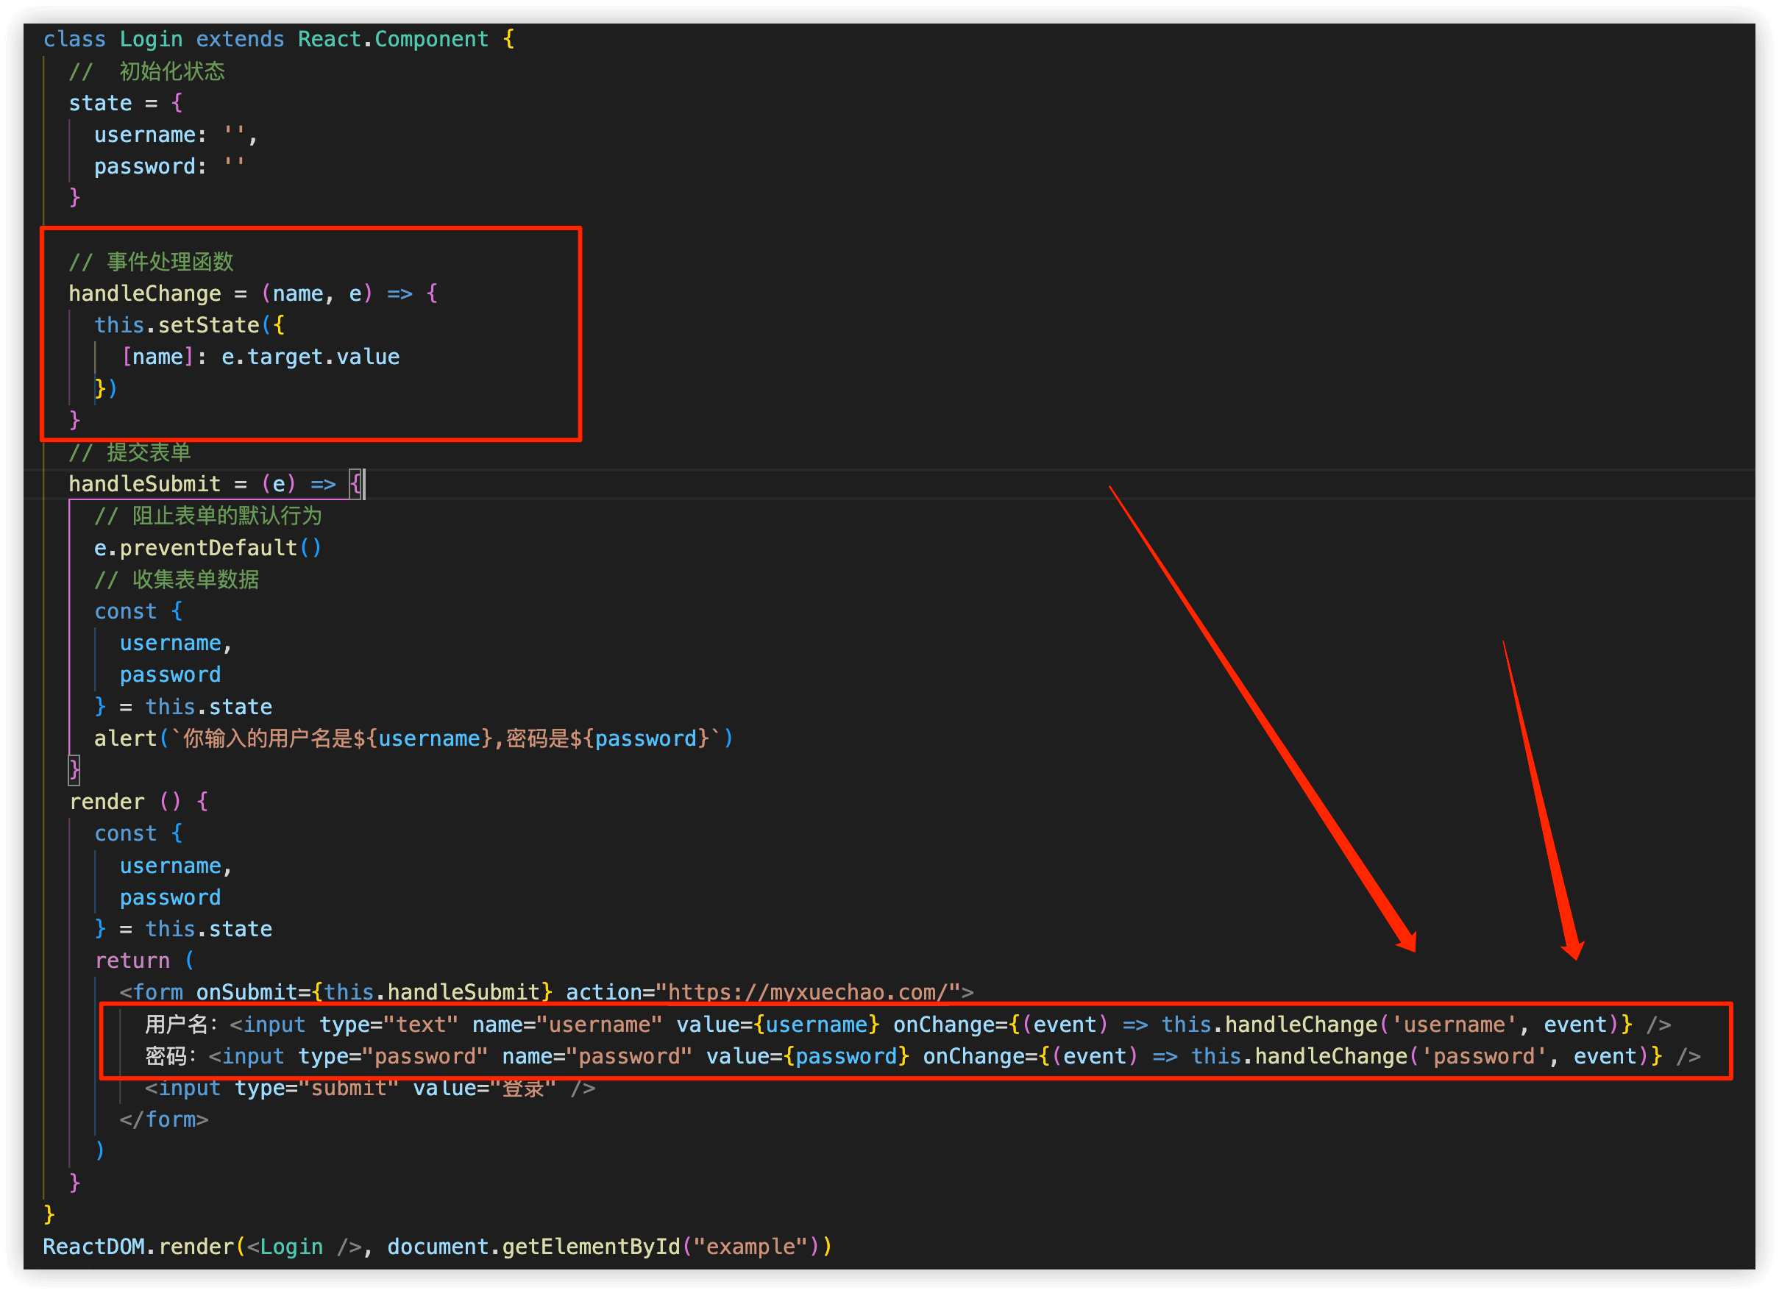The image size is (1779, 1293).
Task: Place cursor on 'state = {' line
Action: (x=126, y=103)
